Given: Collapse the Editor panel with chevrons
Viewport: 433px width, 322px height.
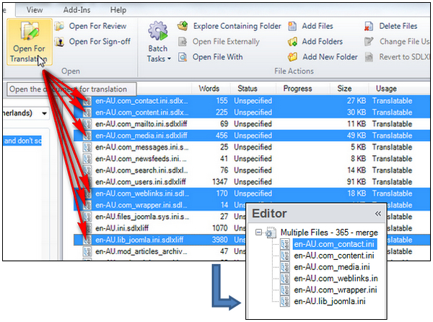Looking at the screenshot, I should [x=377, y=214].
